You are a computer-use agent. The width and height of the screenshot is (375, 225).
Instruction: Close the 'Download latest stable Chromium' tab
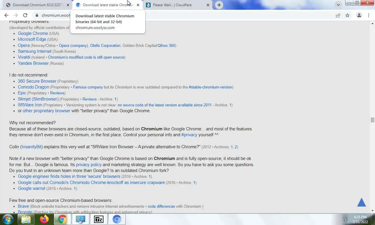[x=138, y=5]
